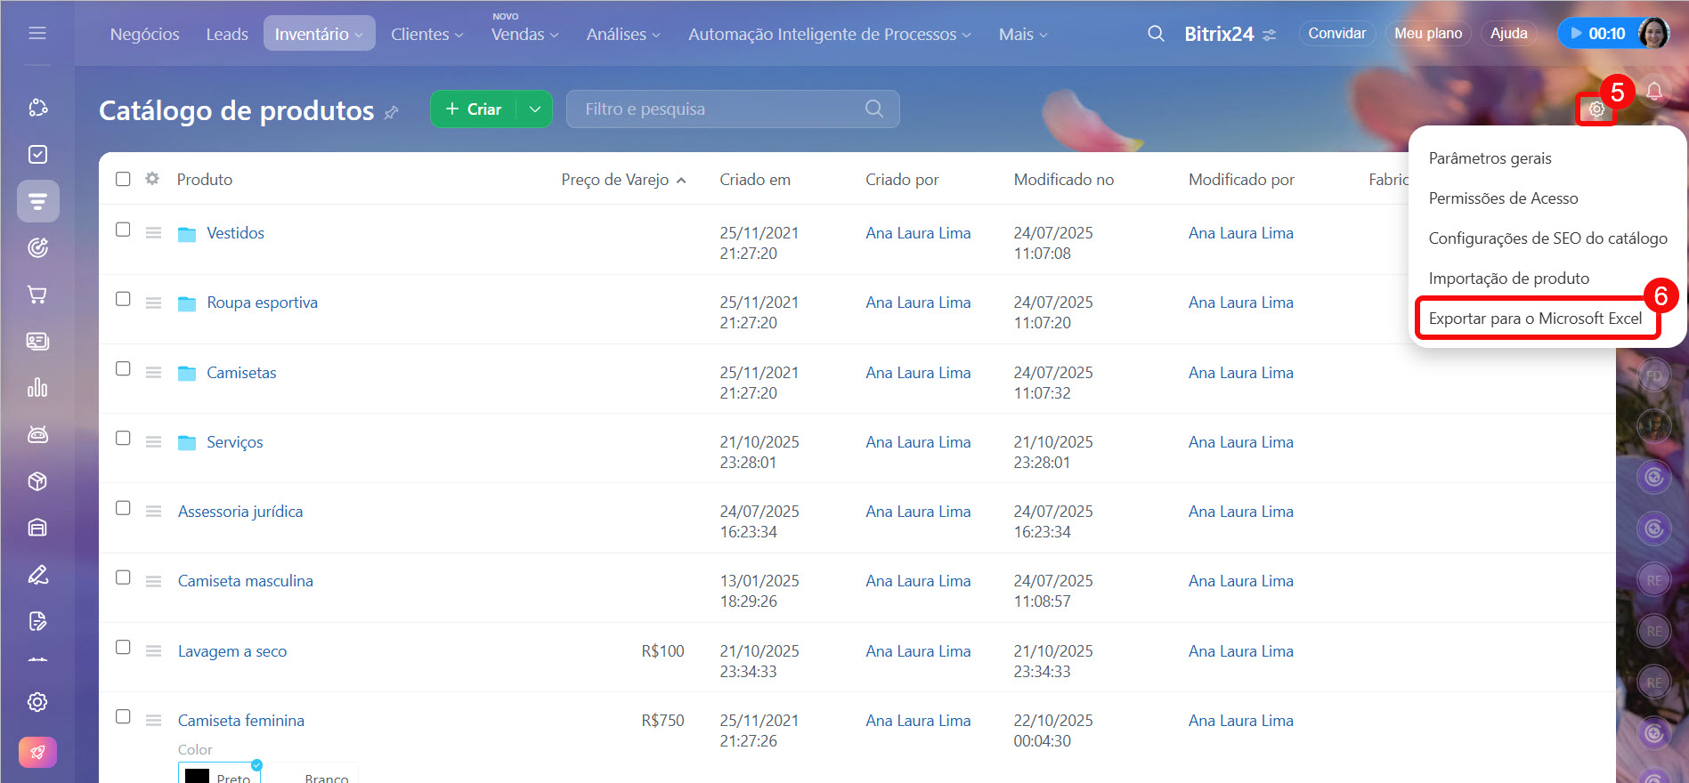1689x783 pixels.
Task: Check the Vestidos row checkbox
Action: click(x=123, y=230)
